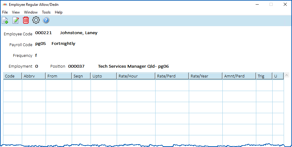Screen dimensions: 292x147
Task: Click the Seqn column header
Action: pyautogui.click(x=81, y=76)
